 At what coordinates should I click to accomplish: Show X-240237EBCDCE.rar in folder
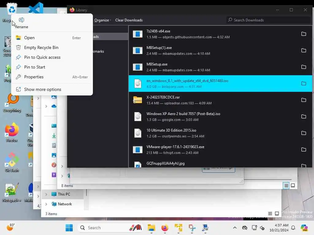304,100
